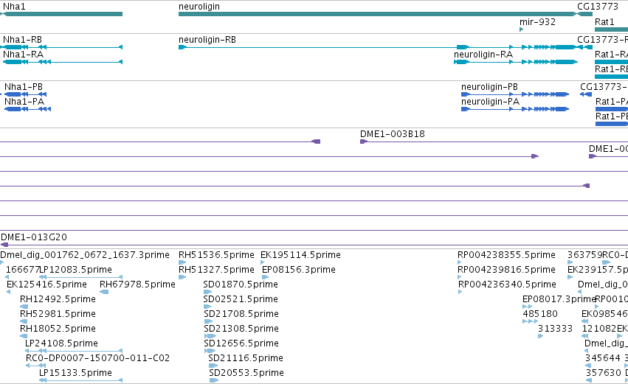The height and width of the screenshot is (384, 628).
Task: Select the CG13773 gene label
Action: (x=598, y=7)
